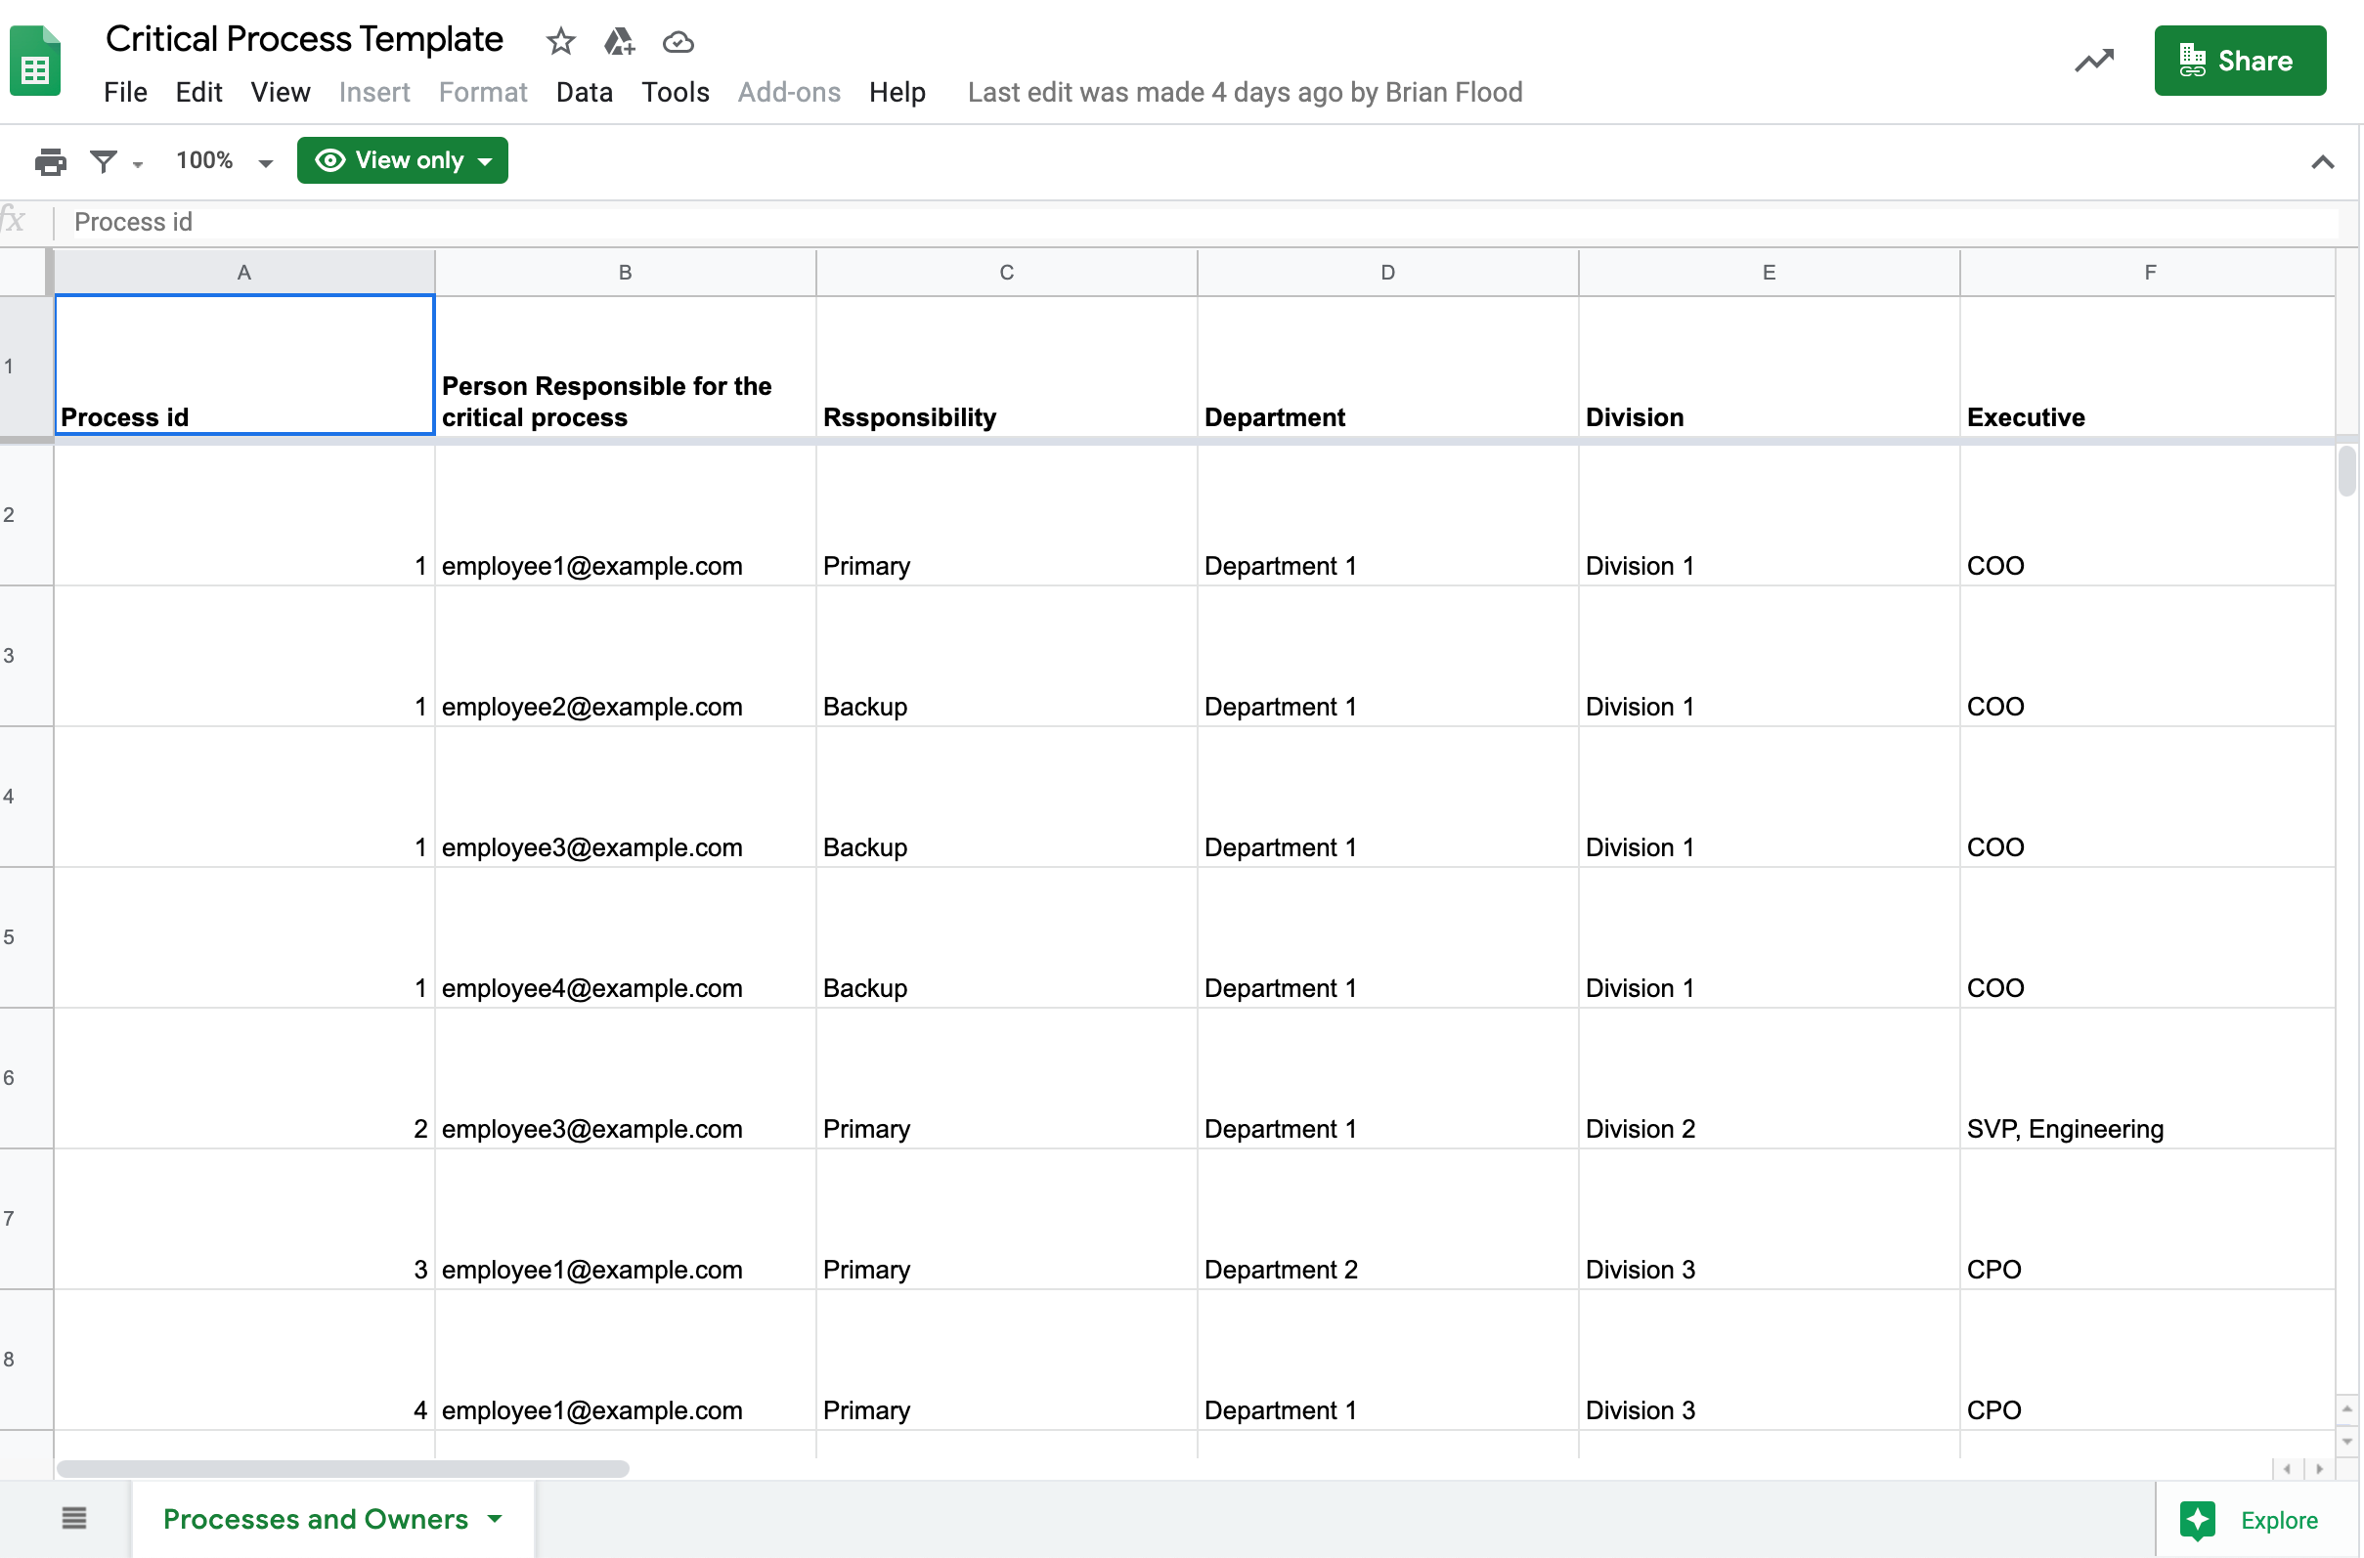Open last edit by Brian Flood link
The height and width of the screenshot is (1558, 2364).
pos(1246,93)
